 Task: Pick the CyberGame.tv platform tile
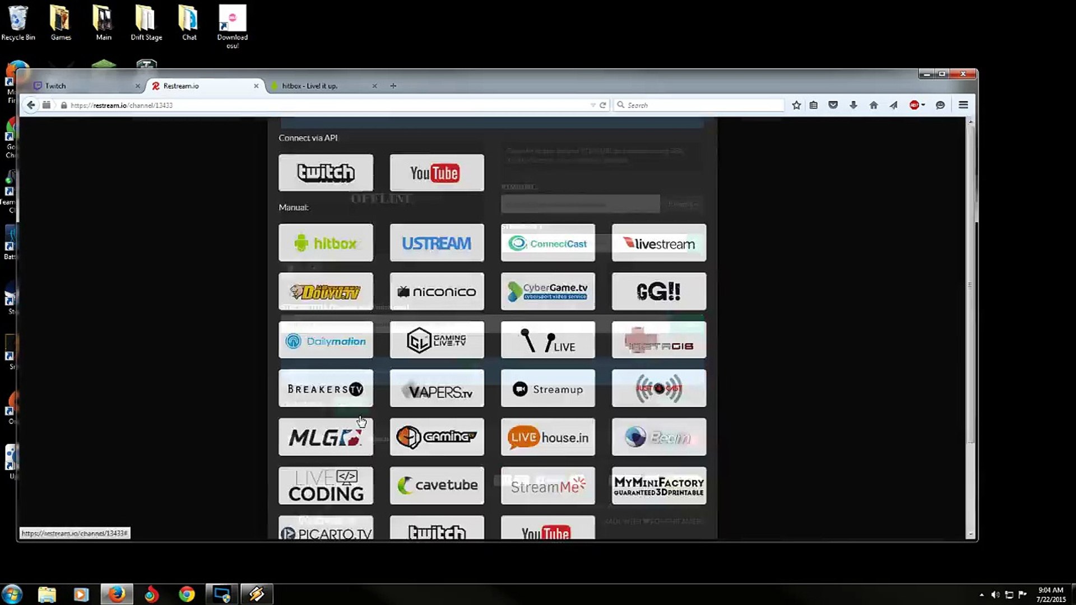click(x=548, y=291)
